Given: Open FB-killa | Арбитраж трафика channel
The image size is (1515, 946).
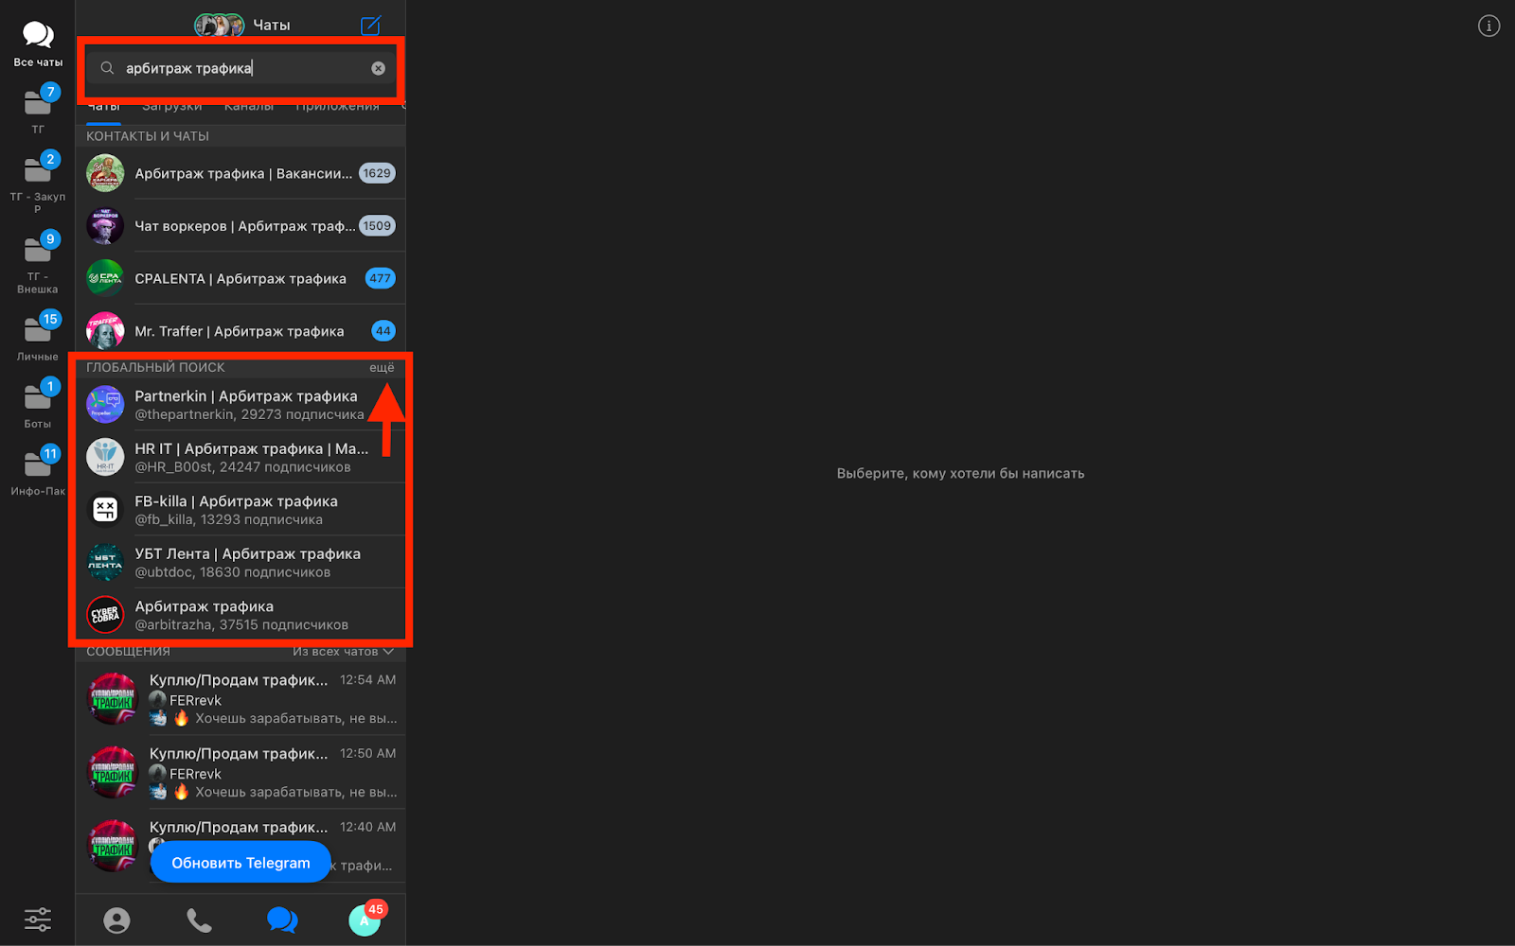Looking at the screenshot, I should (241, 510).
